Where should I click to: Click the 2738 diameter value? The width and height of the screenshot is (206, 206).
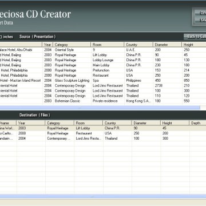pyautogui.click(x=159, y=86)
